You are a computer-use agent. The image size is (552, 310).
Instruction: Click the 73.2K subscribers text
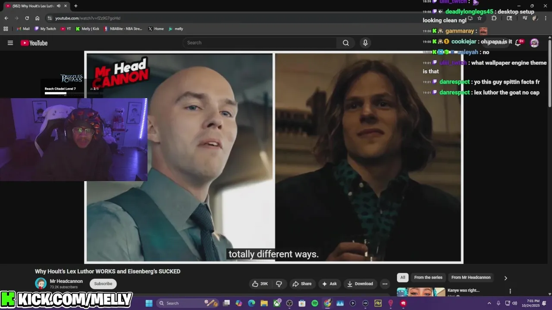pos(64,287)
